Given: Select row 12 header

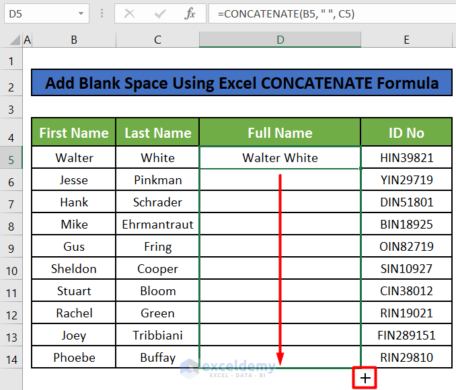Looking at the screenshot, I should coord(11,313).
